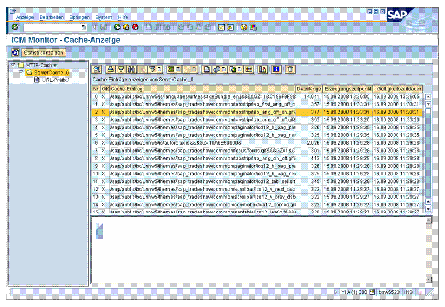Click the yellow Exit icon

tap(126, 27)
